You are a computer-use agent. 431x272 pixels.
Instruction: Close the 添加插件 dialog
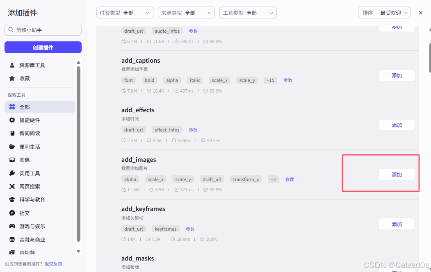421,13
